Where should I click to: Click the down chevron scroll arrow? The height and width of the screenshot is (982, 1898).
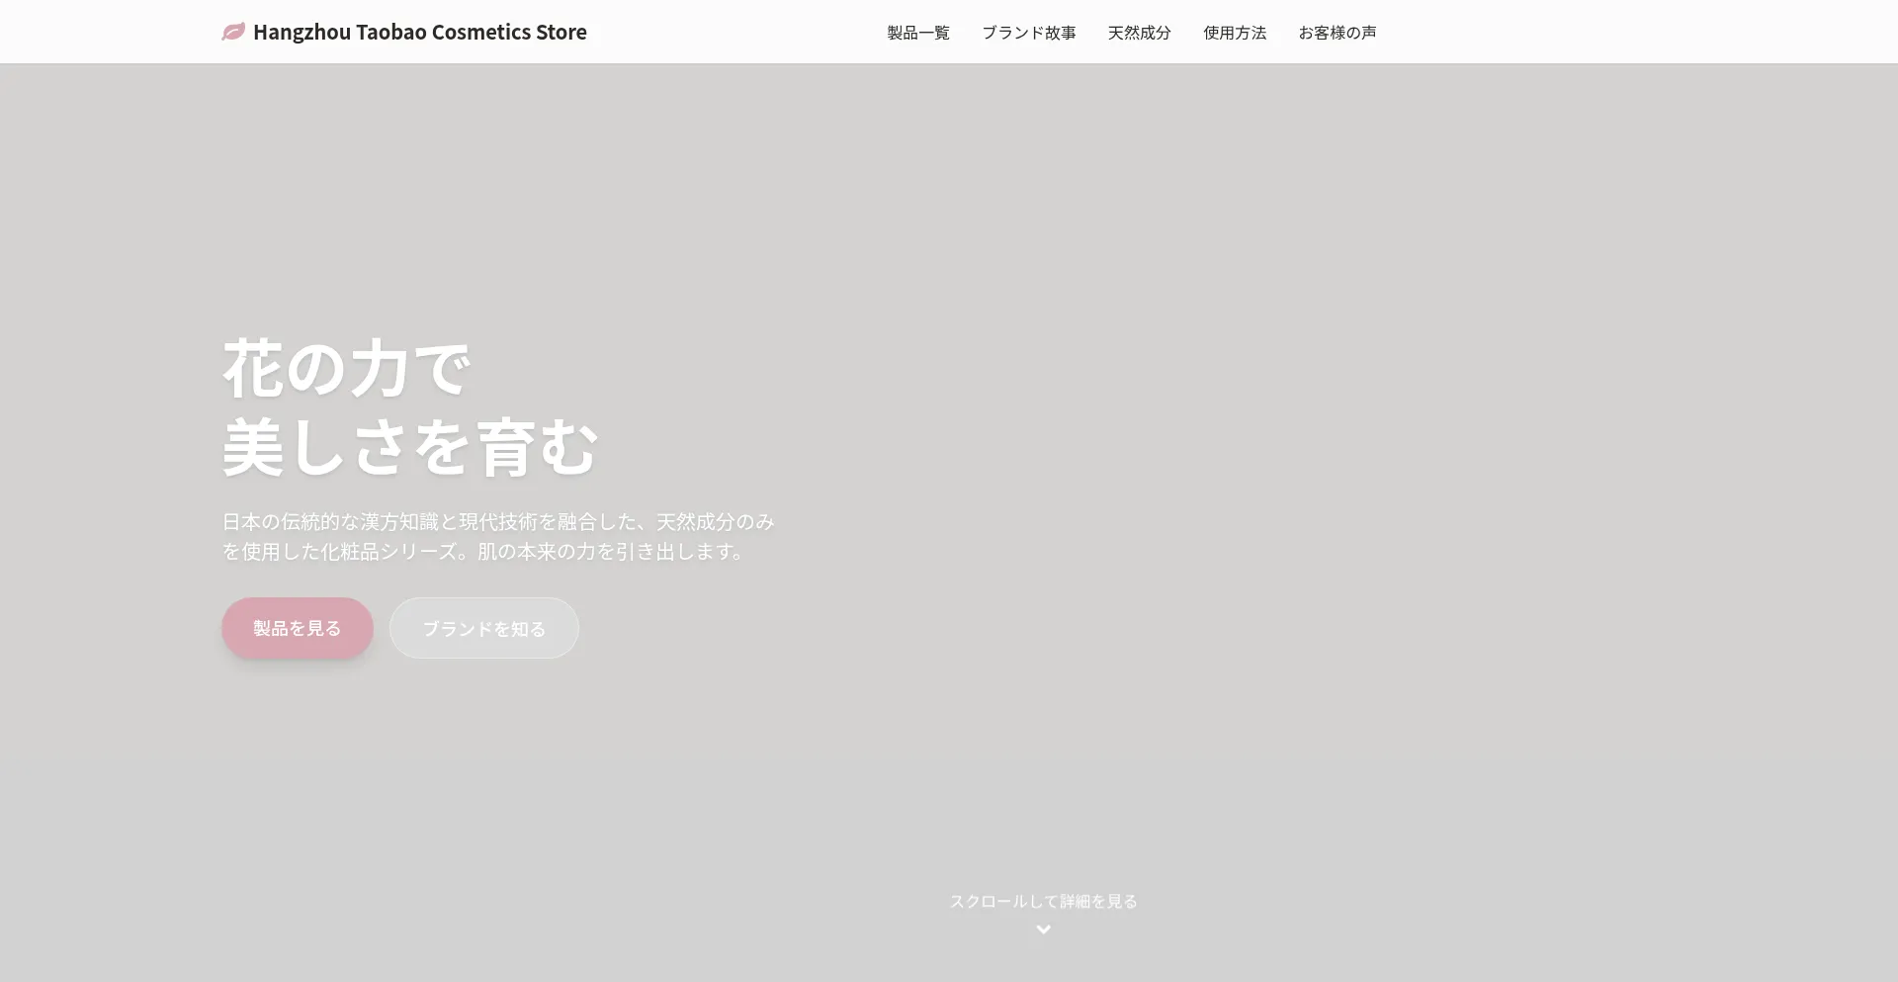[x=1043, y=930]
